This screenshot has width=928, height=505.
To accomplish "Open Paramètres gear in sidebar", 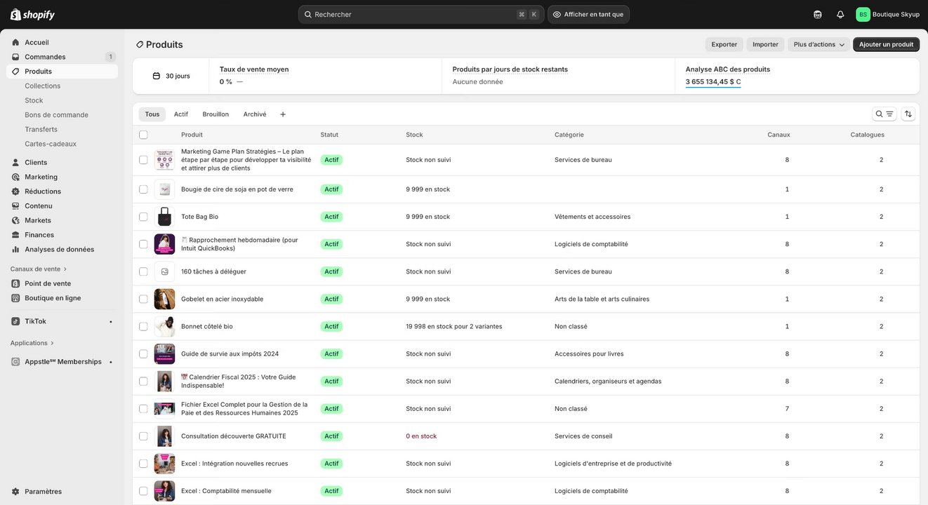I will (15, 492).
